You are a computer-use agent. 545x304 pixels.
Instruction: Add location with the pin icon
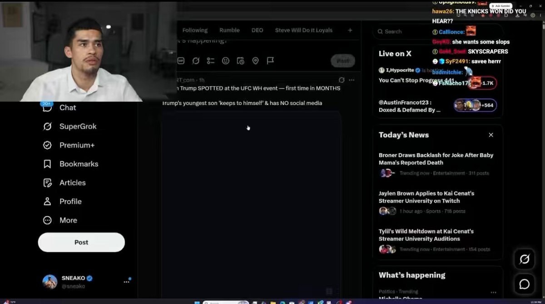pos(255,60)
